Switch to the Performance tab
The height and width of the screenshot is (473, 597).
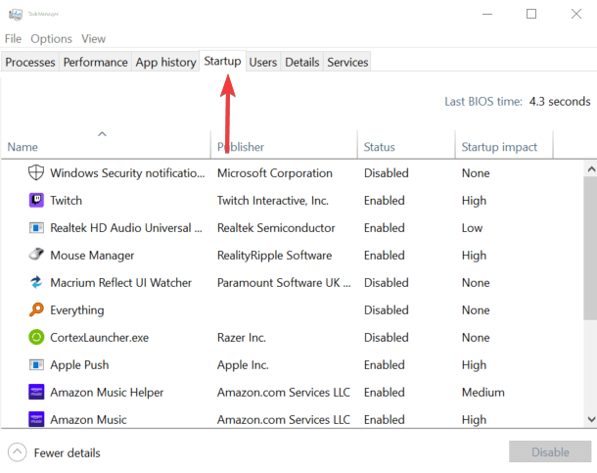pyautogui.click(x=95, y=62)
